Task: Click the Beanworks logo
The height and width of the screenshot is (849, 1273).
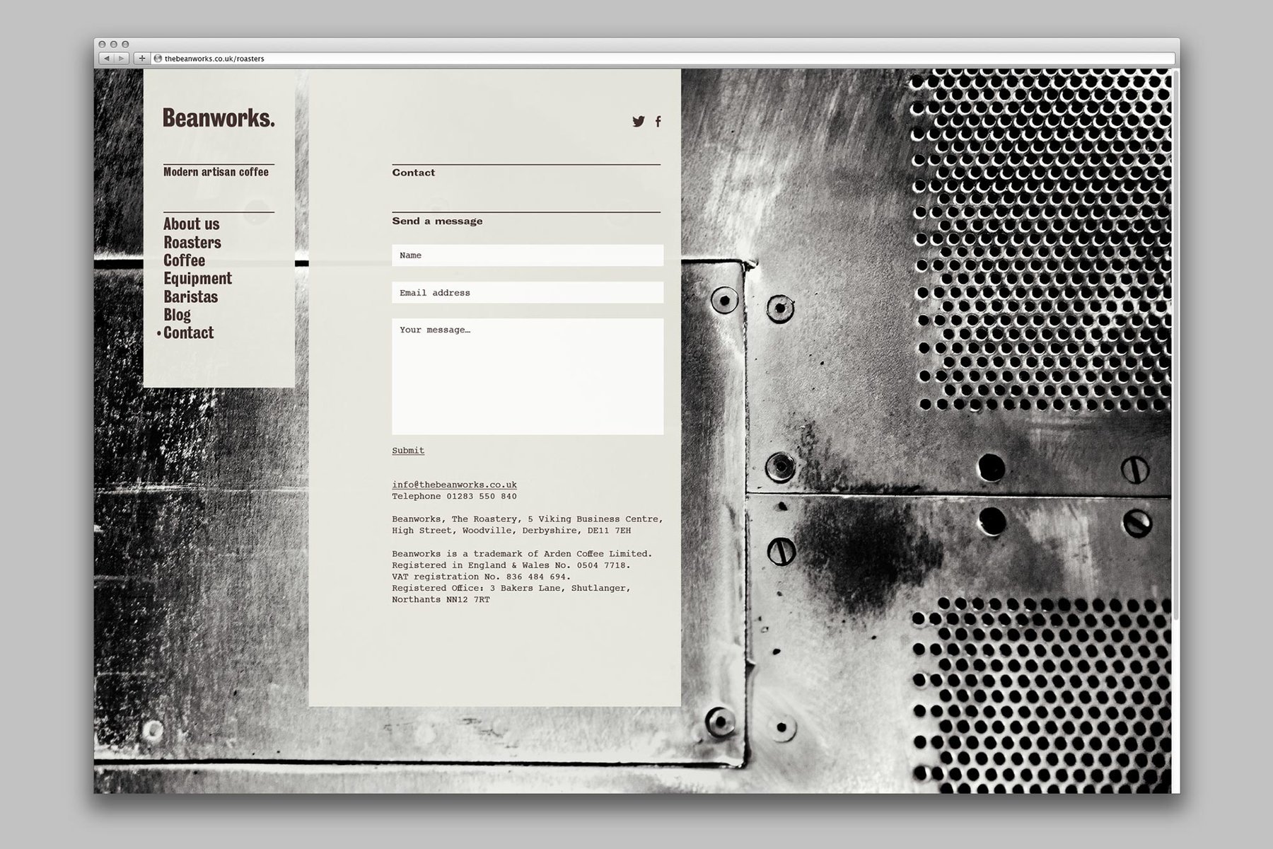Action: 219,118
